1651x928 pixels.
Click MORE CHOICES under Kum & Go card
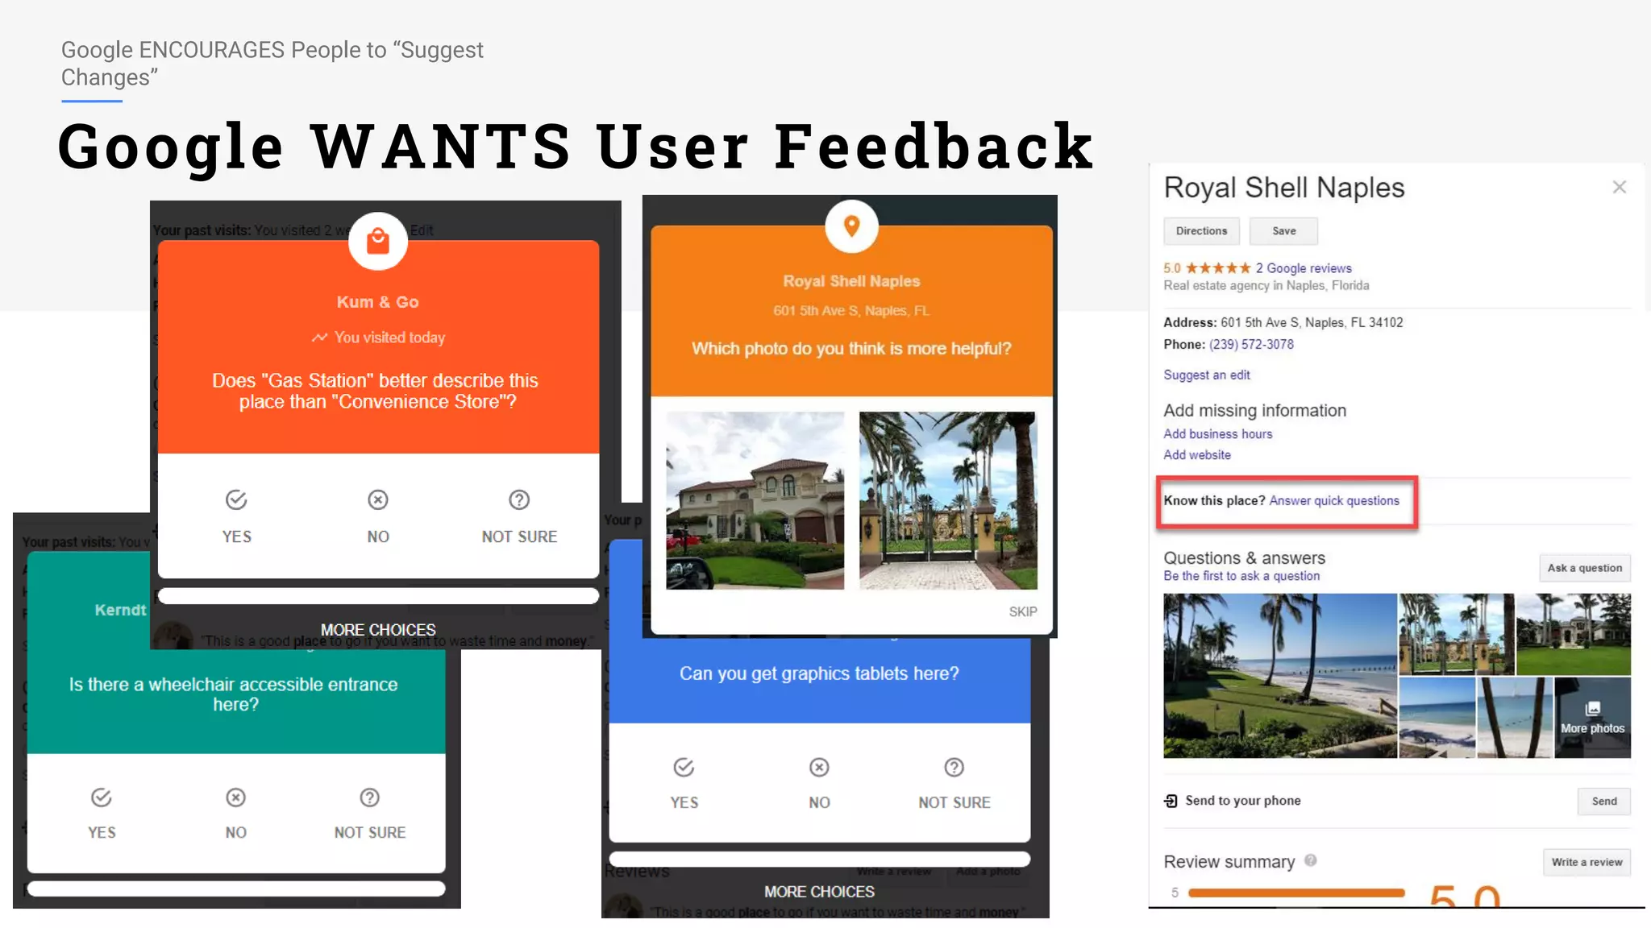(378, 630)
